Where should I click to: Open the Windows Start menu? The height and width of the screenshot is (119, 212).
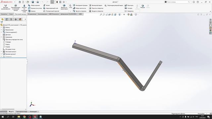(3, 117)
